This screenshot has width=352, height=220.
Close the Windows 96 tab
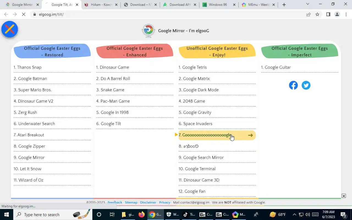[x=234, y=5]
